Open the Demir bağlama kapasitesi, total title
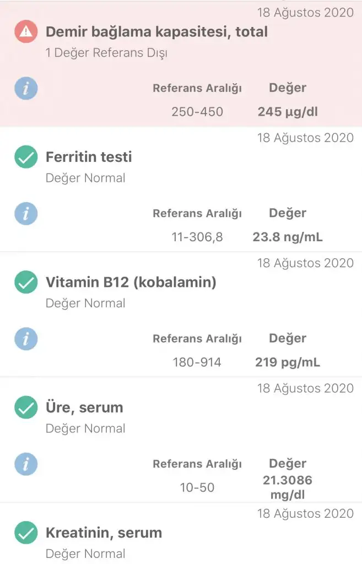 coord(156,32)
